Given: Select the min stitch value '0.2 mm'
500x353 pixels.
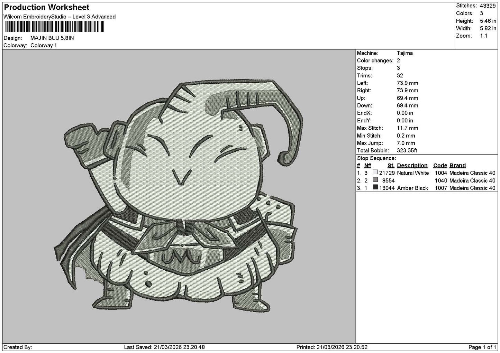Looking at the screenshot, I should [406, 136].
